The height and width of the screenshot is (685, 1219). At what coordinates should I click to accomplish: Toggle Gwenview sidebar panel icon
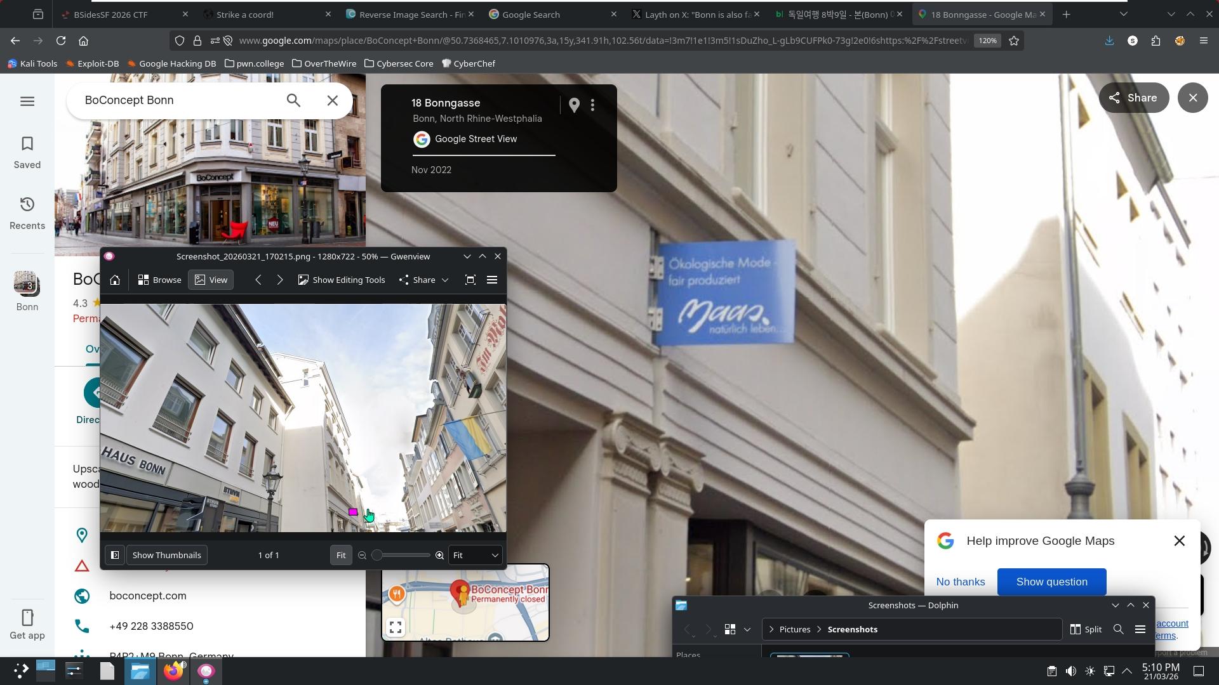[115, 555]
